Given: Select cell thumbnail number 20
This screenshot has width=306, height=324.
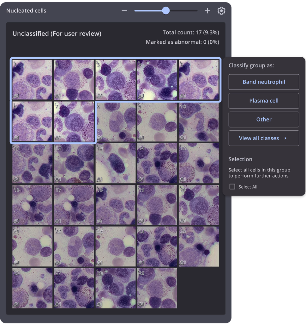Looking at the screenshot, I should pos(199,205).
